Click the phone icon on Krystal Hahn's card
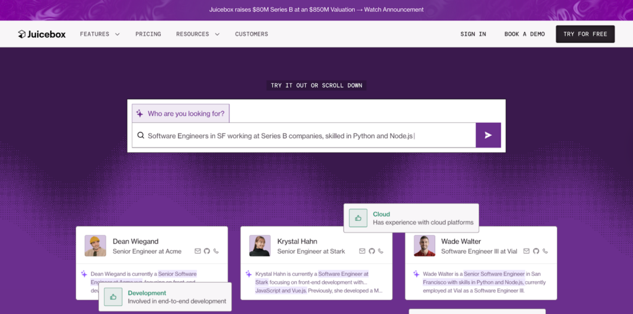The image size is (633, 314). click(x=381, y=251)
